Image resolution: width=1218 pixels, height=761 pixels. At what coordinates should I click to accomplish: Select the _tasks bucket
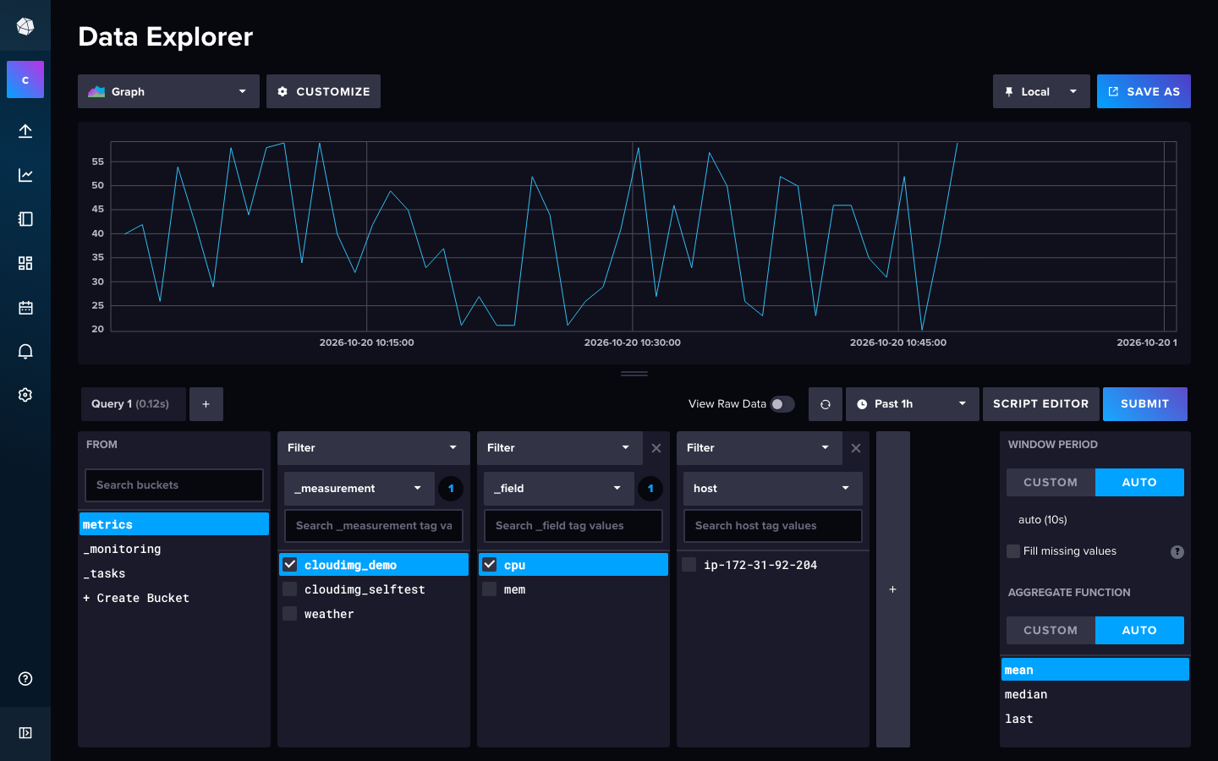(174, 573)
